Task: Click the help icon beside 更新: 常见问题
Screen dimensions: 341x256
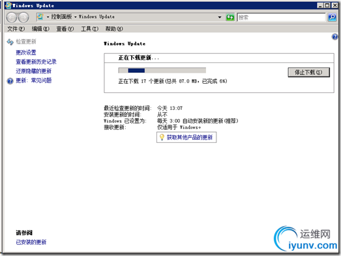Action: (x=10, y=81)
